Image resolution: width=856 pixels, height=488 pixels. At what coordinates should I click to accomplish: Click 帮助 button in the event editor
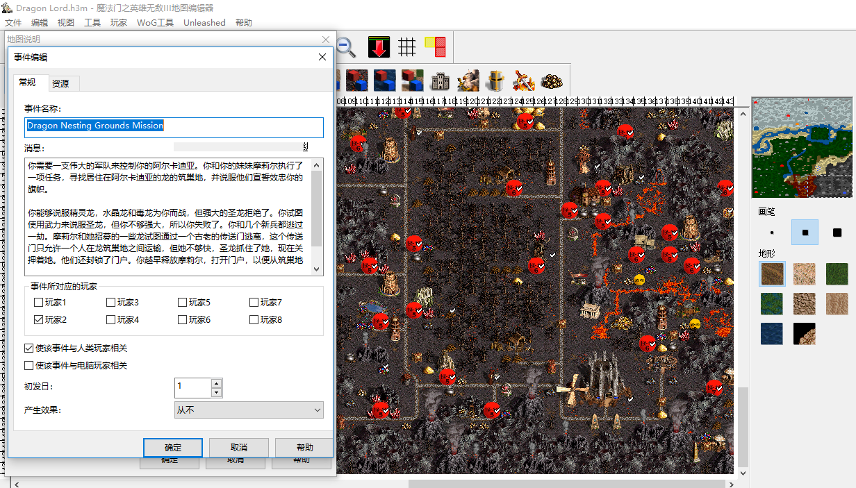click(304, 448)
